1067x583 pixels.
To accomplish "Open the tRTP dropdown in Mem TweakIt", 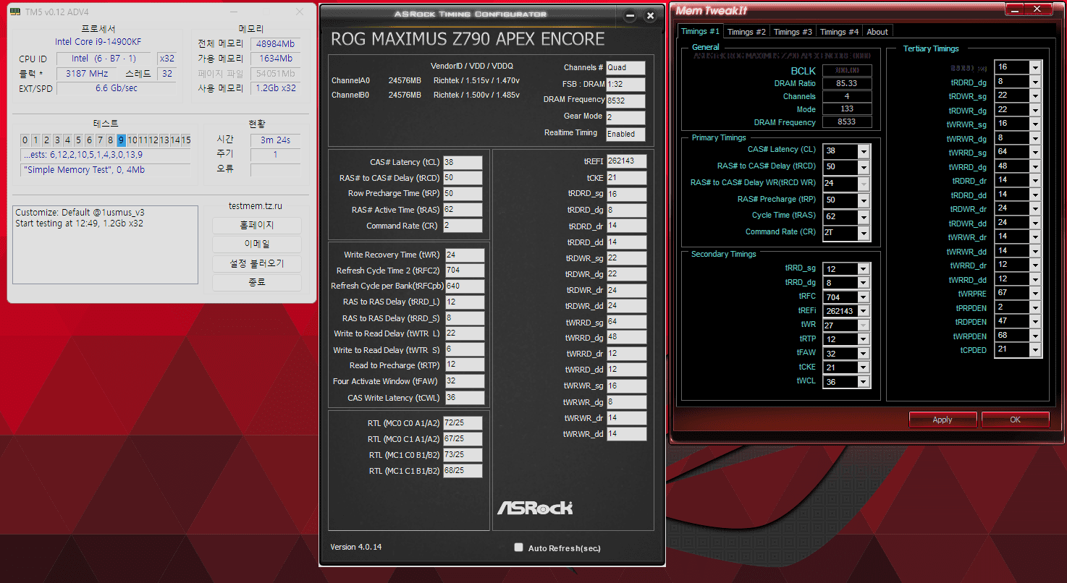I will click(863, 339).
